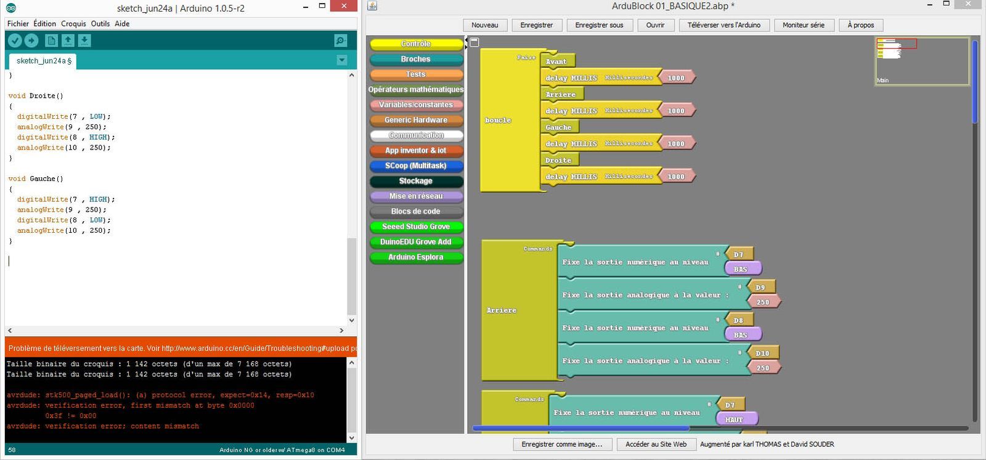Open the Variables/constantes drawer
Viewport: 986px width, 460px height.
[x=416, y=105]
